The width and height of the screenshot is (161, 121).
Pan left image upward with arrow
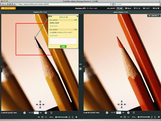tap(40, 102)
